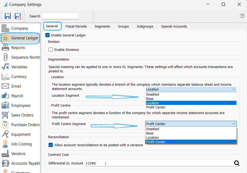The height and width of the screenshot is (173, 247).
Task: Click the Search input field
Action: [x=60, y=16]
